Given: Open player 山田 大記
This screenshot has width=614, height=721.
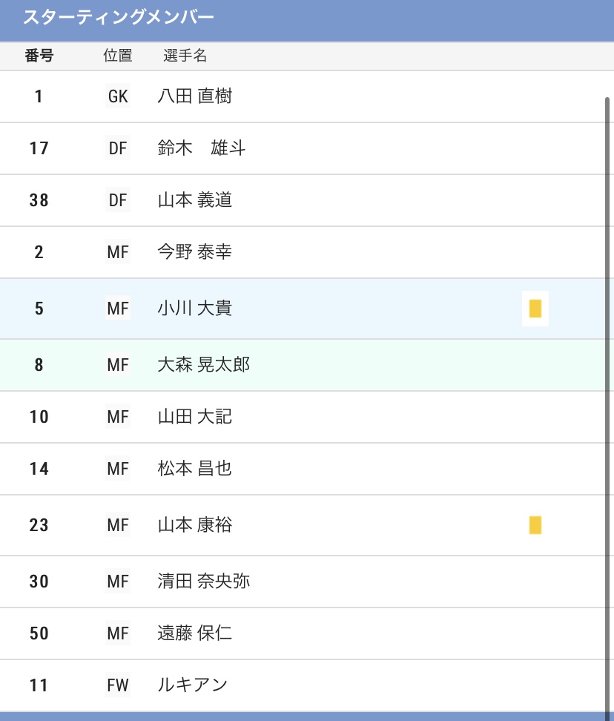Looking at the screenshot, I should click(x=195, y=417).
